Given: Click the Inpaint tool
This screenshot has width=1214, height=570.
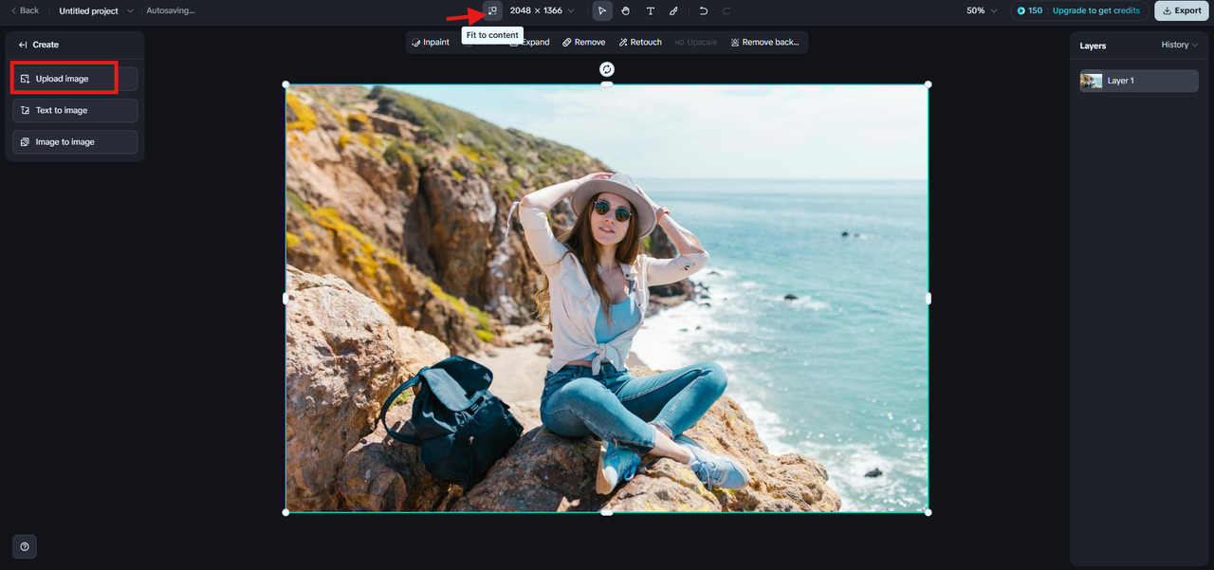Looking at the screenshot, I should pyautogui.click(x=431, y=42).
